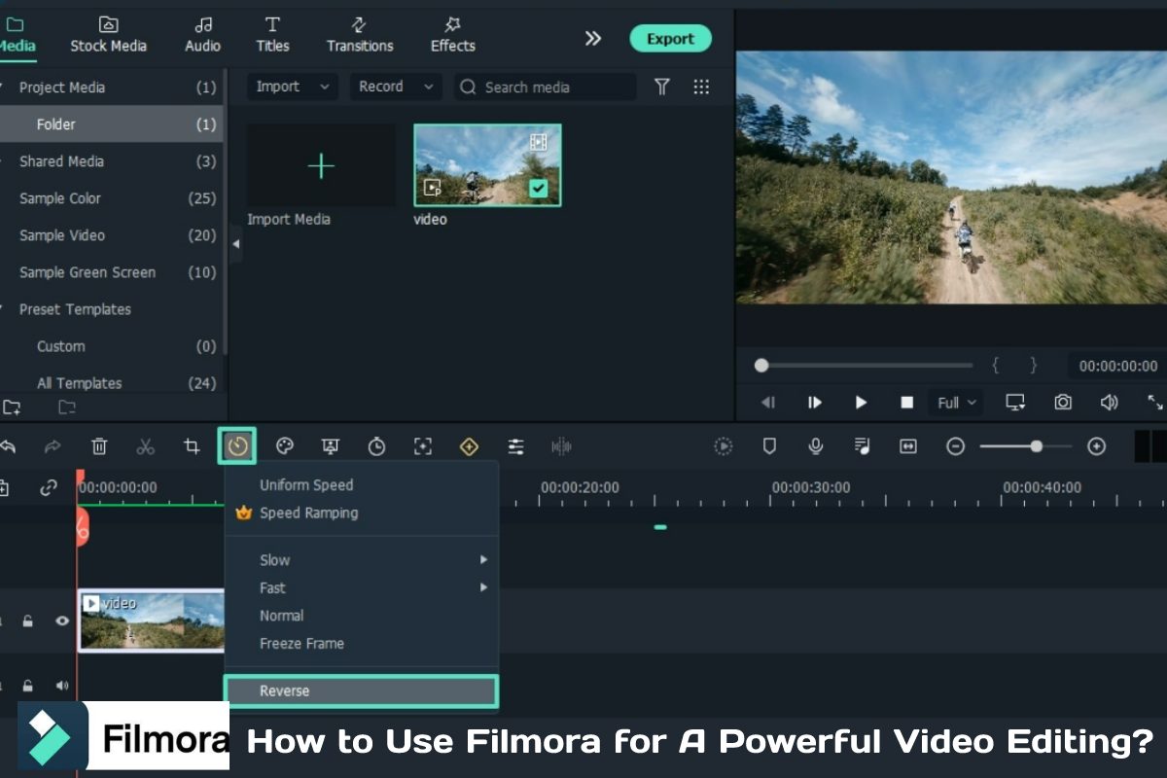
Task: Select the Split scissors tool
Action: coord(146,446)
